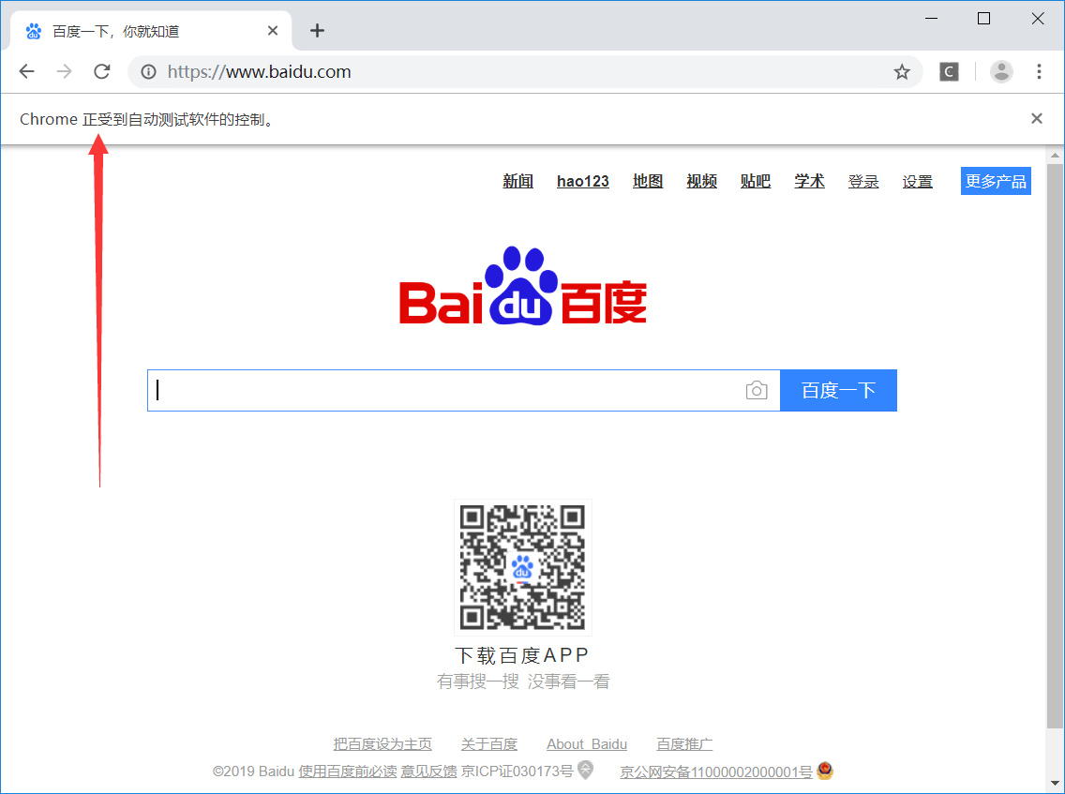Viewport: 1065px width, 794px height.
Task: Open the Chrome profile avatar
Action: point(1001,71)
